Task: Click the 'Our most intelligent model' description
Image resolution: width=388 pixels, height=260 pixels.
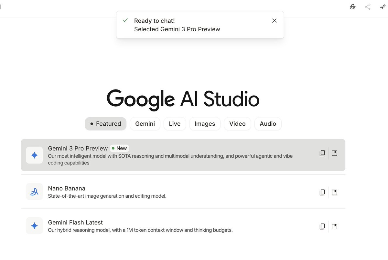Action: tap(170, 159)
